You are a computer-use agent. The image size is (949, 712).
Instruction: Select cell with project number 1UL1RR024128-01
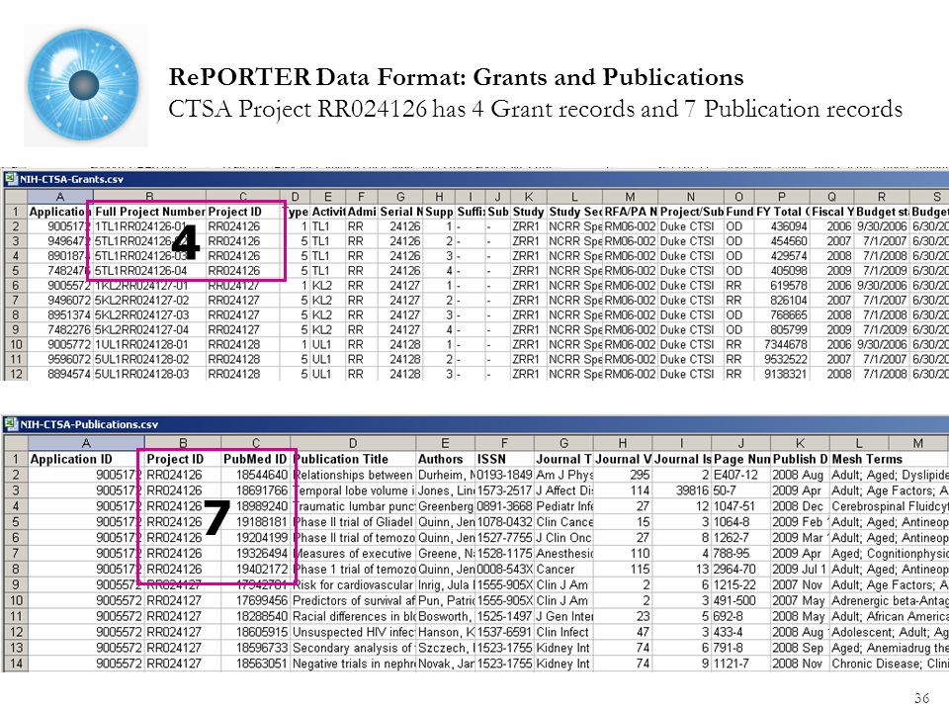[x=149, y=344]
